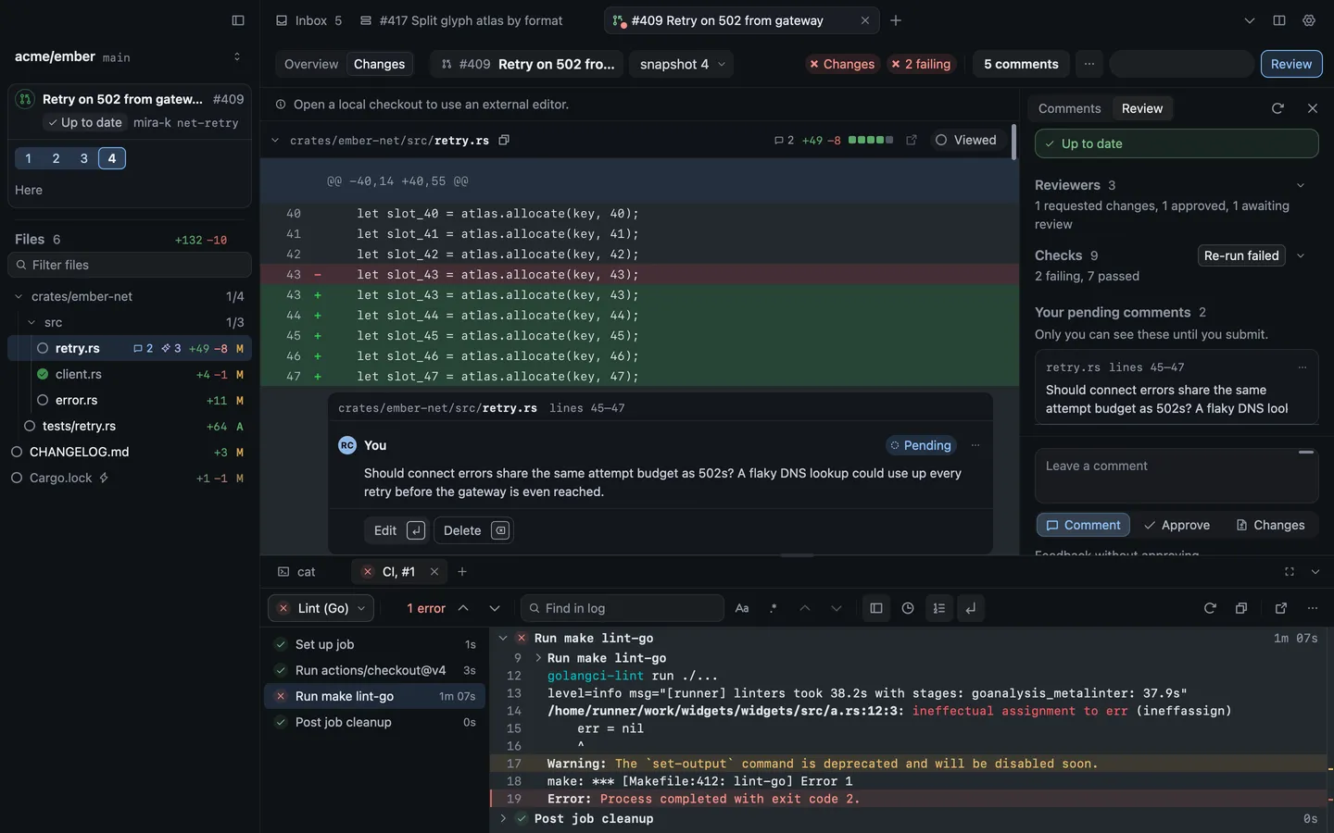
Task: Collapse the crates/ember-net folder
Action: click(x=19, y=296)
